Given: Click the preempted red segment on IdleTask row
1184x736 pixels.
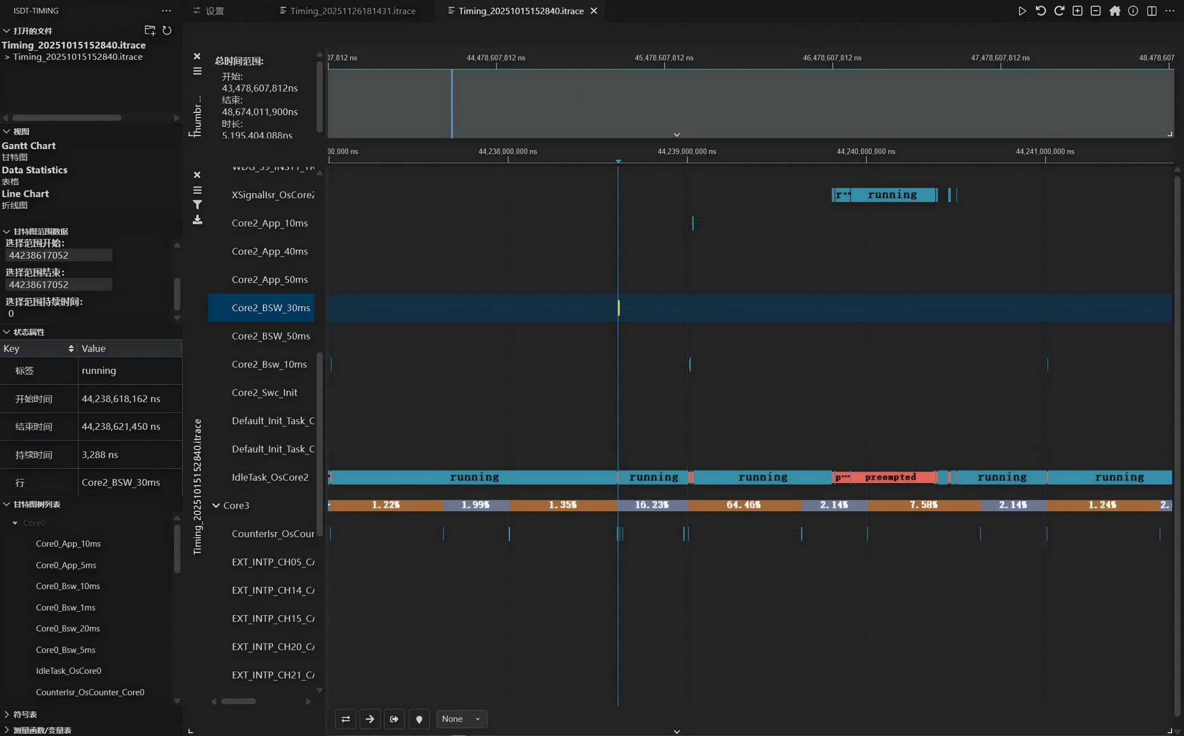Looking at the screenshot, I should (891, 477).
